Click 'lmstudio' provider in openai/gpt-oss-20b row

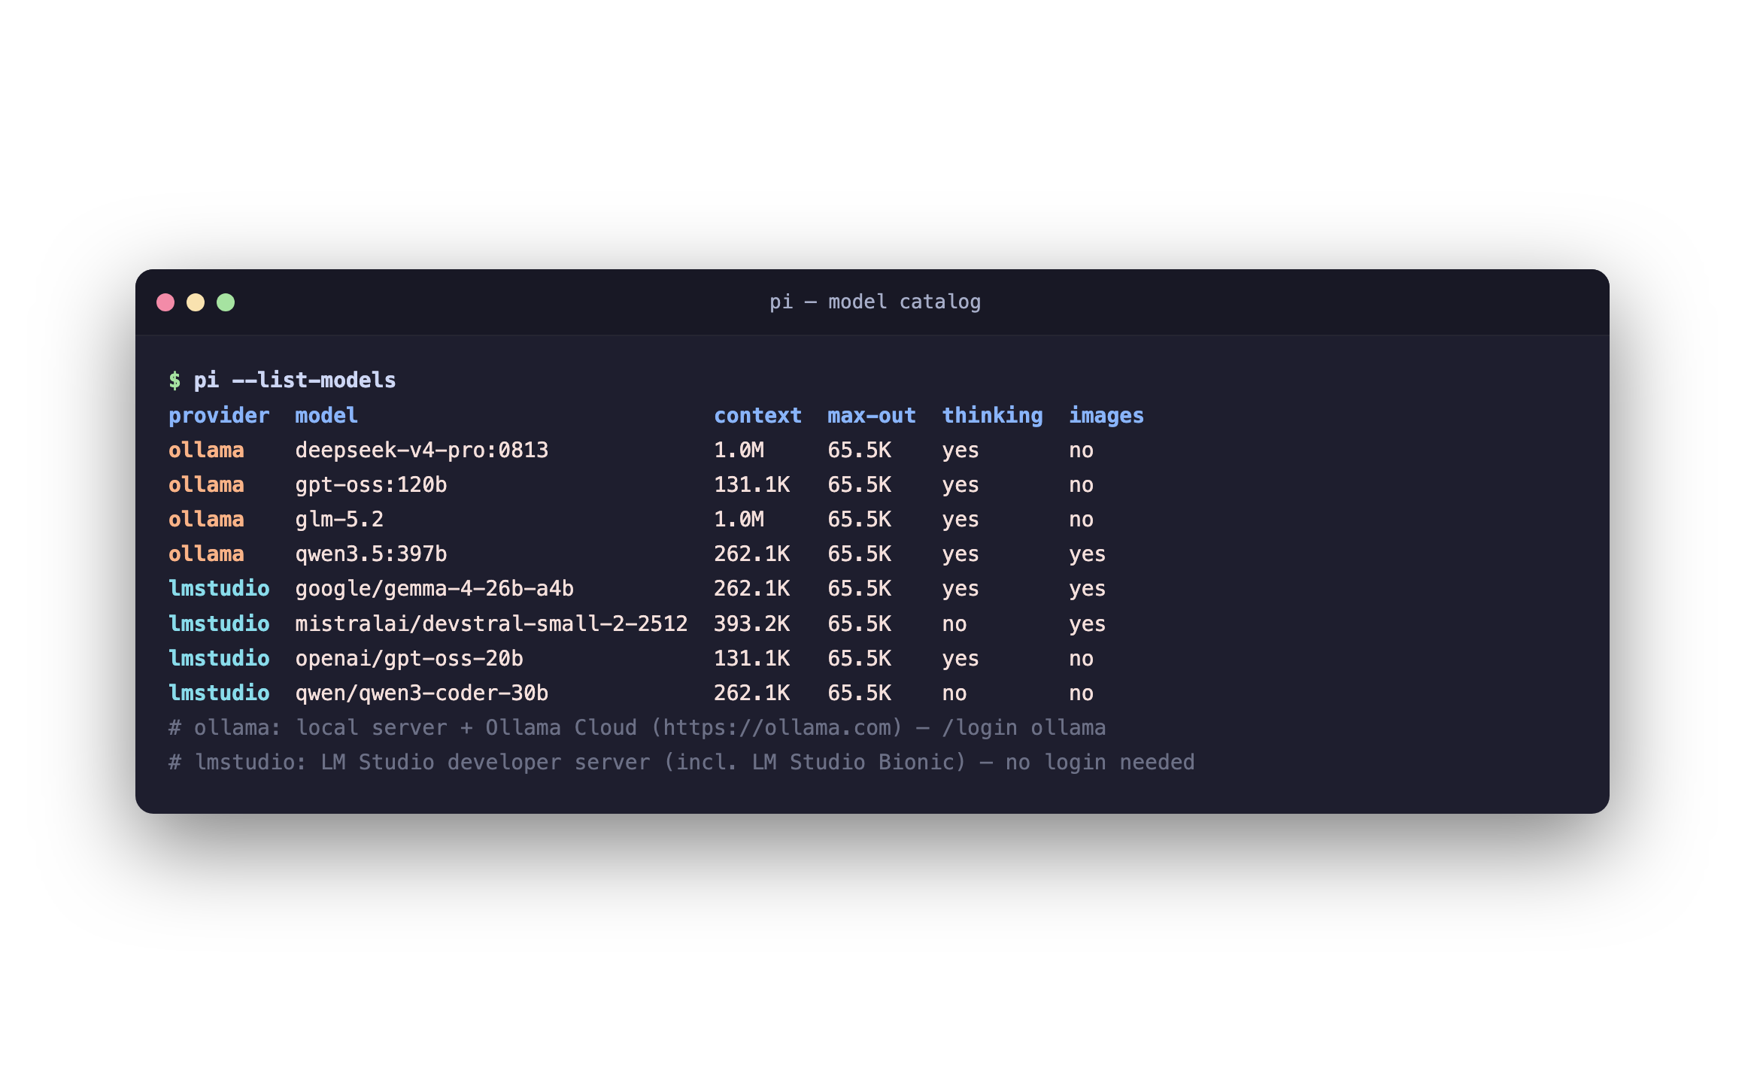(x=219, y=659)
